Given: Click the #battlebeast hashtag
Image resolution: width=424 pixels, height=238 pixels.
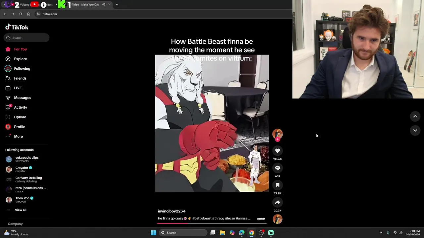Looking at the screenshot, I should (x=202, y=218).
